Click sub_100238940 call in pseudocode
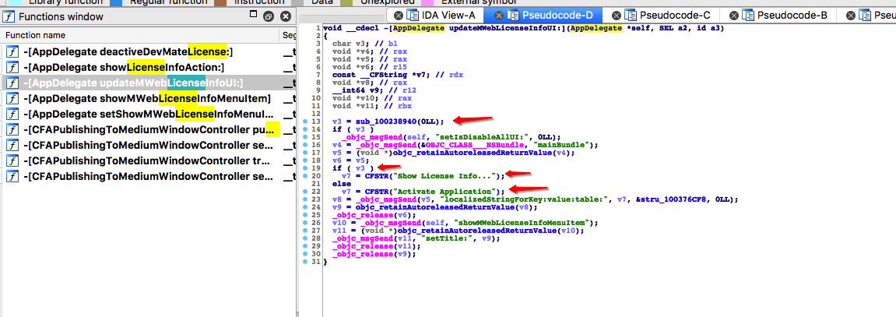 click(386, 121)
